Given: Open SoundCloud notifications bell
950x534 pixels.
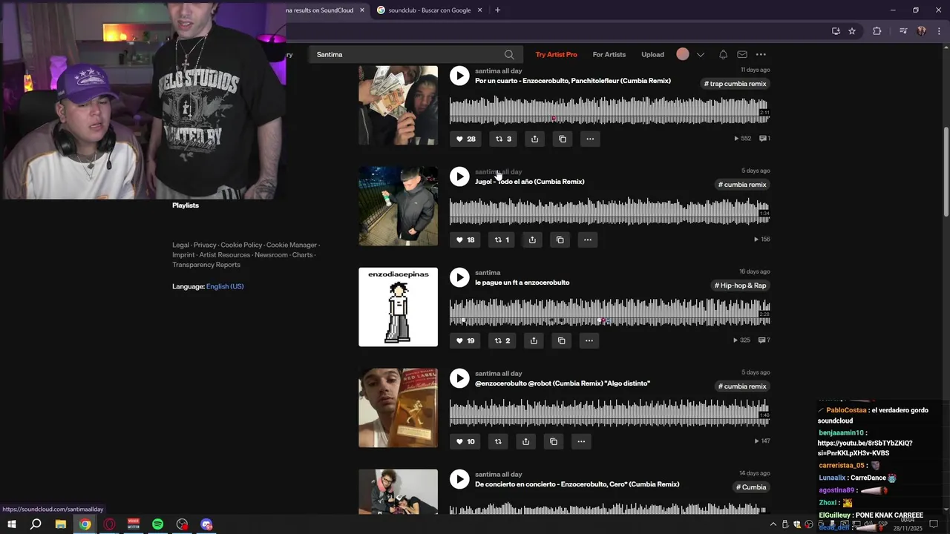Looking at the screenshot, I should tap(723, 54).
